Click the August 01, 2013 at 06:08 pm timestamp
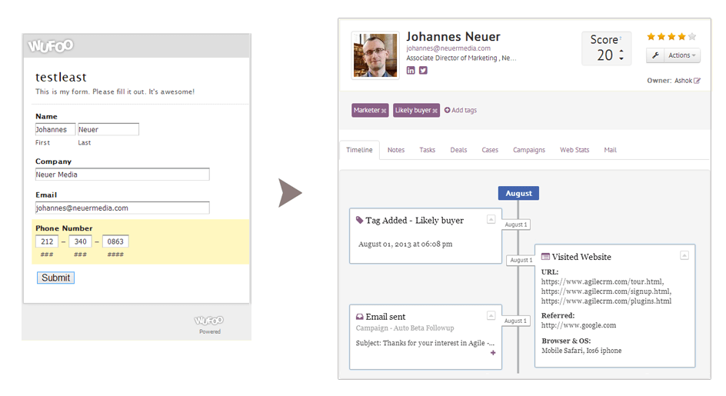 coord(405,244)
